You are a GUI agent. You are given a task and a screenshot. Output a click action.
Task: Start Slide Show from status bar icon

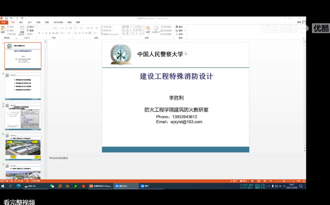tap(271, 181)
